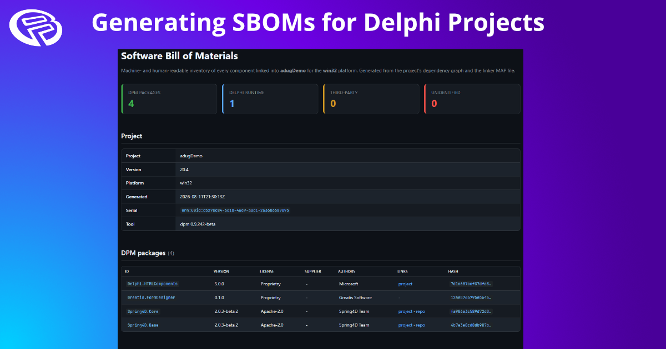Select the Third-Party summary card
Viewport: 666px width, 349px height.
(371, 99)
